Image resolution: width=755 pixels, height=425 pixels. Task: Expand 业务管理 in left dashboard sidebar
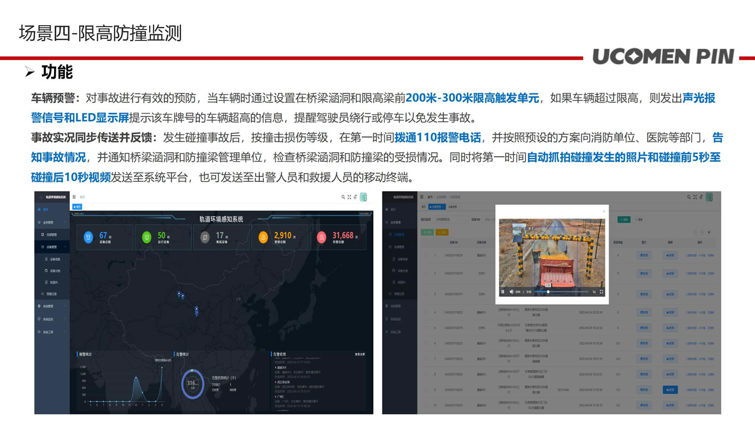point(52,222)
